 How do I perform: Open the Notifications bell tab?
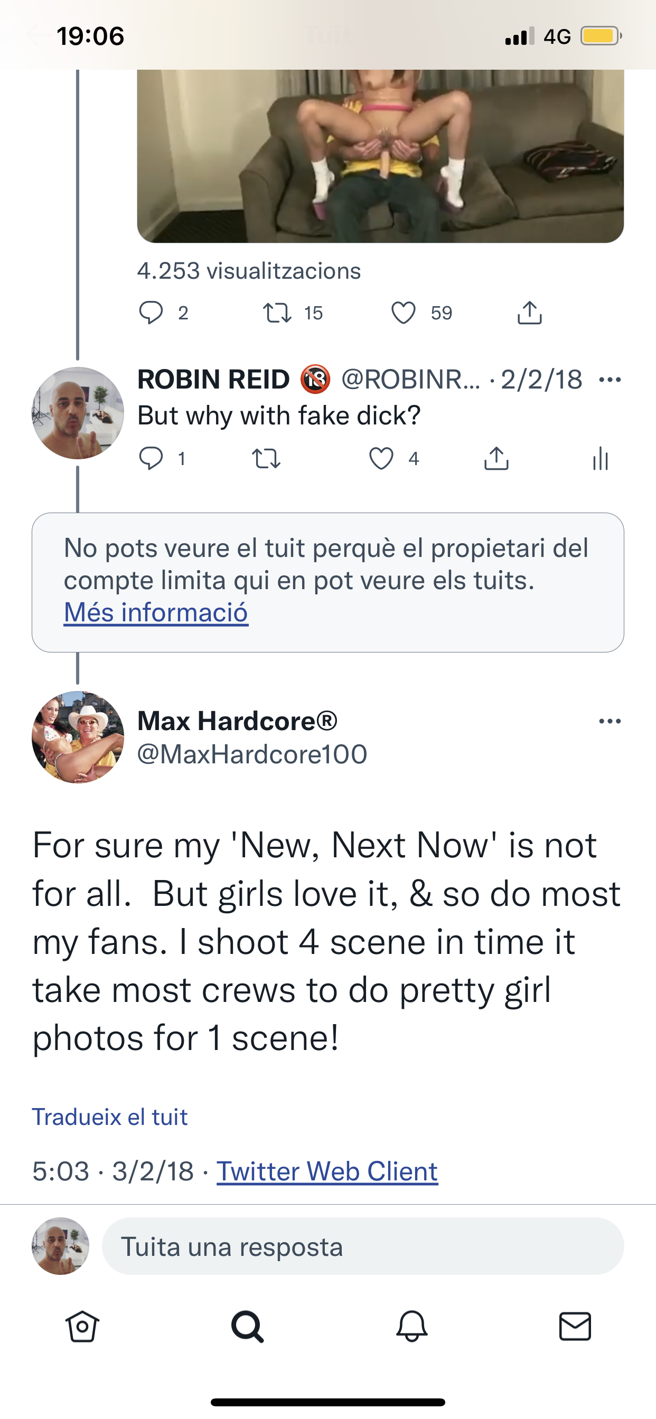pos(412,1327)
